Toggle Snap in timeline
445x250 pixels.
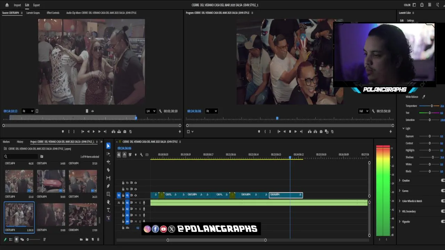pyautogui.click(x=124, y=155)
